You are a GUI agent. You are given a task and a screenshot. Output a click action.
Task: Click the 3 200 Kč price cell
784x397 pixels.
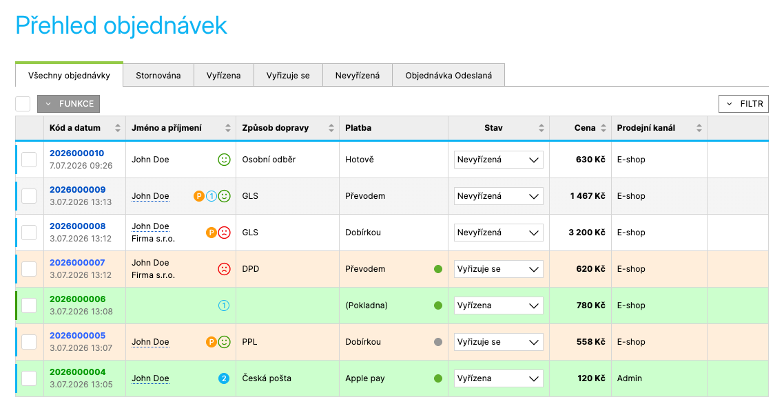pyautogui.click(x=581, y=232)
